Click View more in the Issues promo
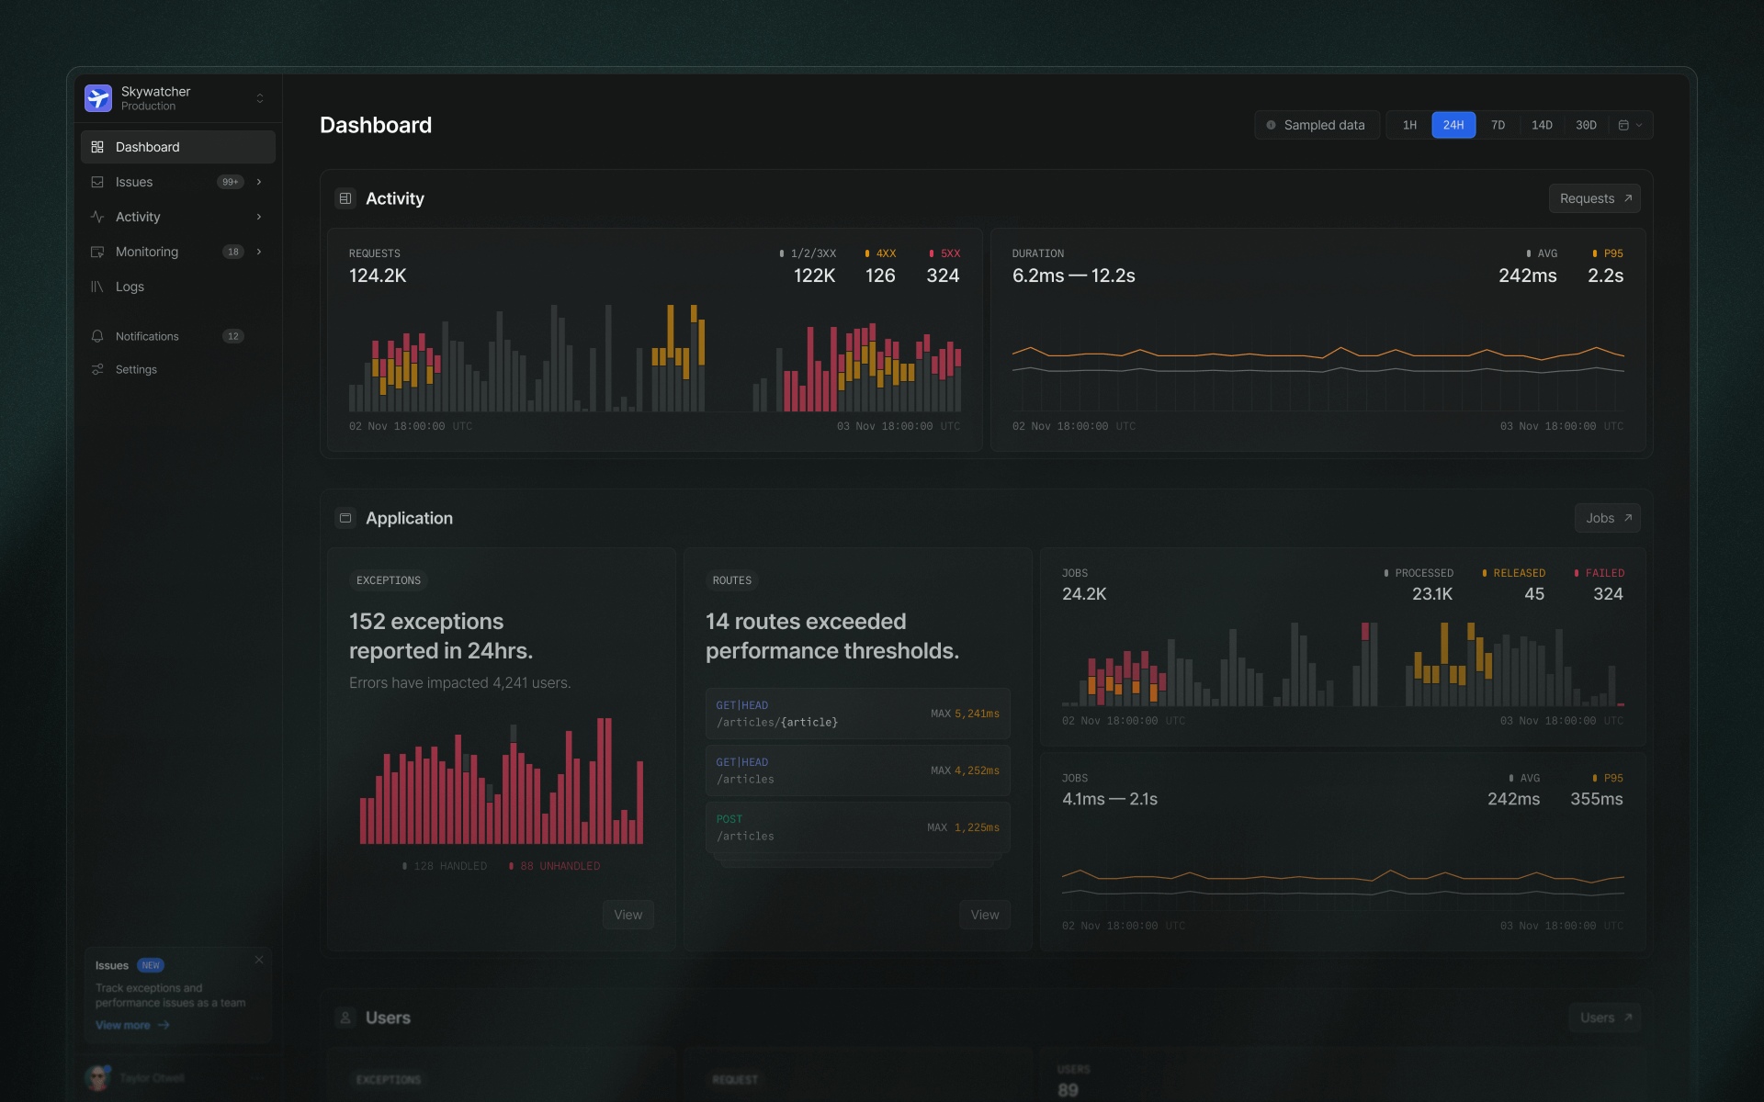1764x1102 pixels. click(x=124, y=1025)
